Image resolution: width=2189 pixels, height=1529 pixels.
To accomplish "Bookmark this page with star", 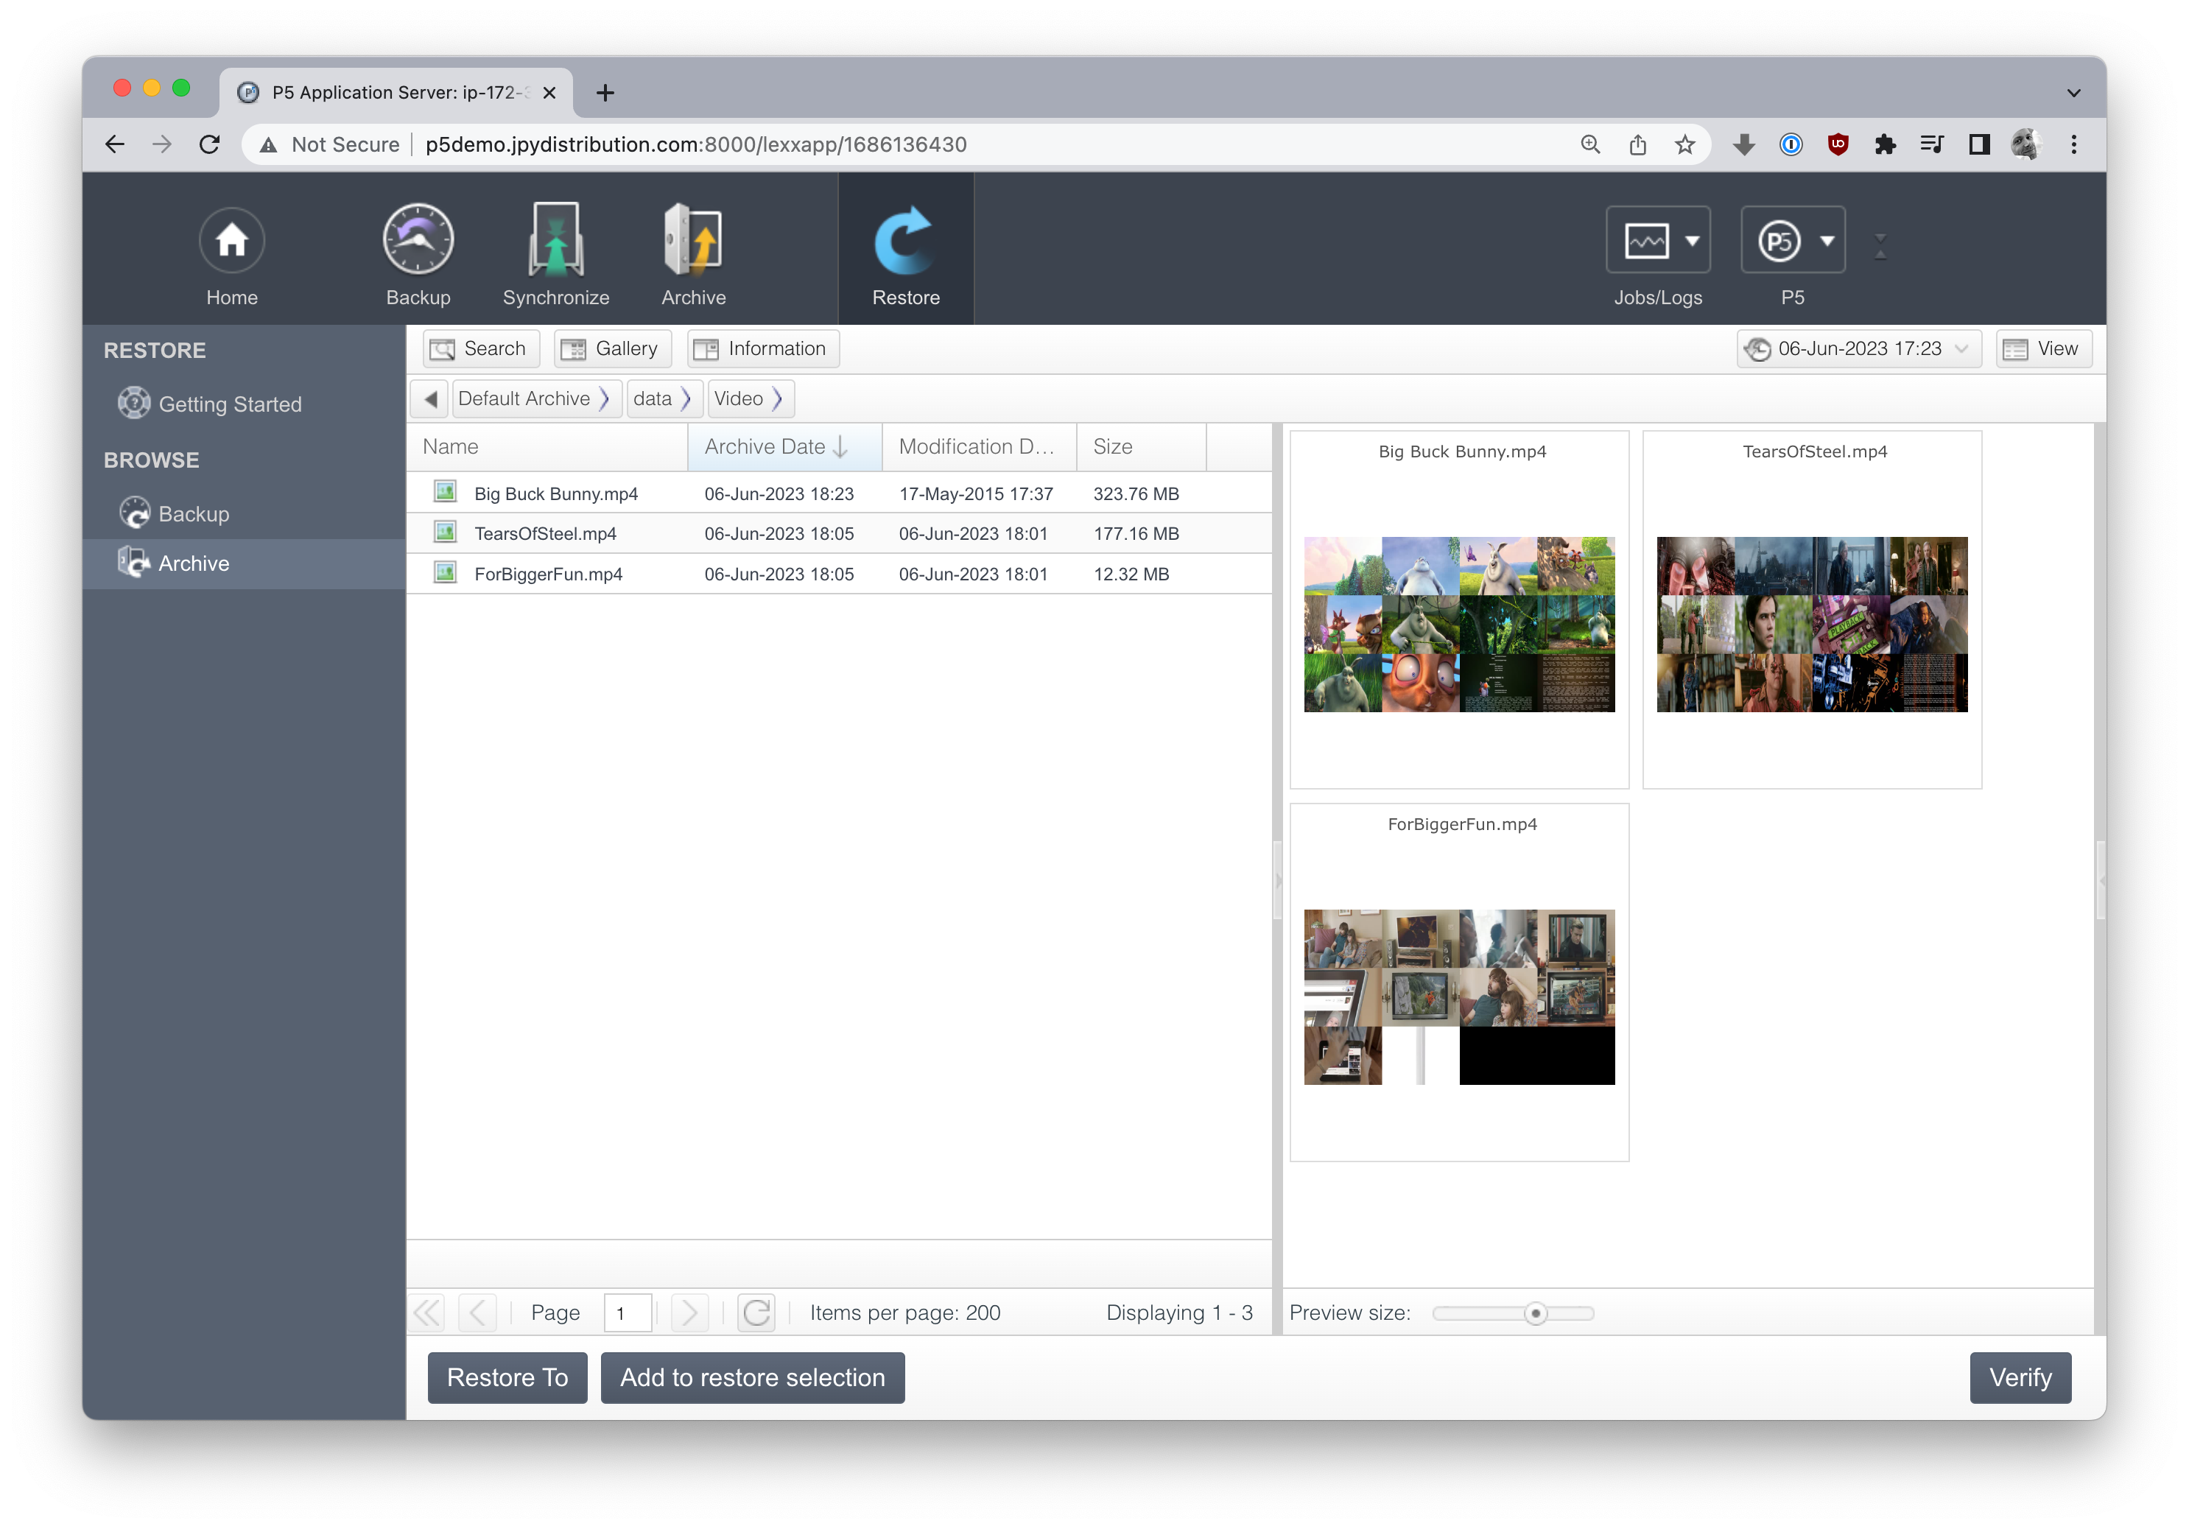I will pos(1684,144).
